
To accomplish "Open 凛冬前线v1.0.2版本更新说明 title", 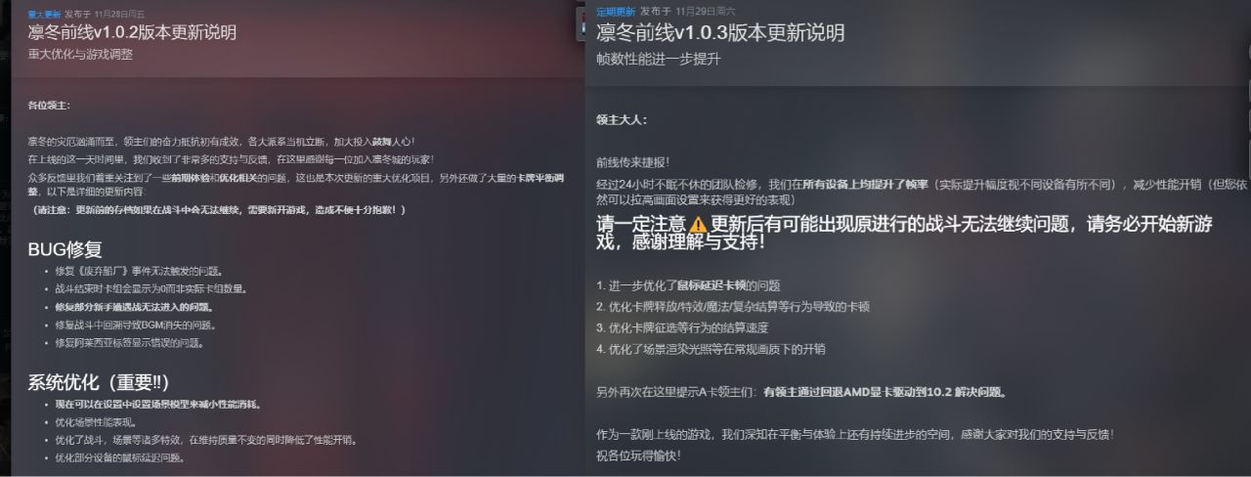I will point(132,32).
